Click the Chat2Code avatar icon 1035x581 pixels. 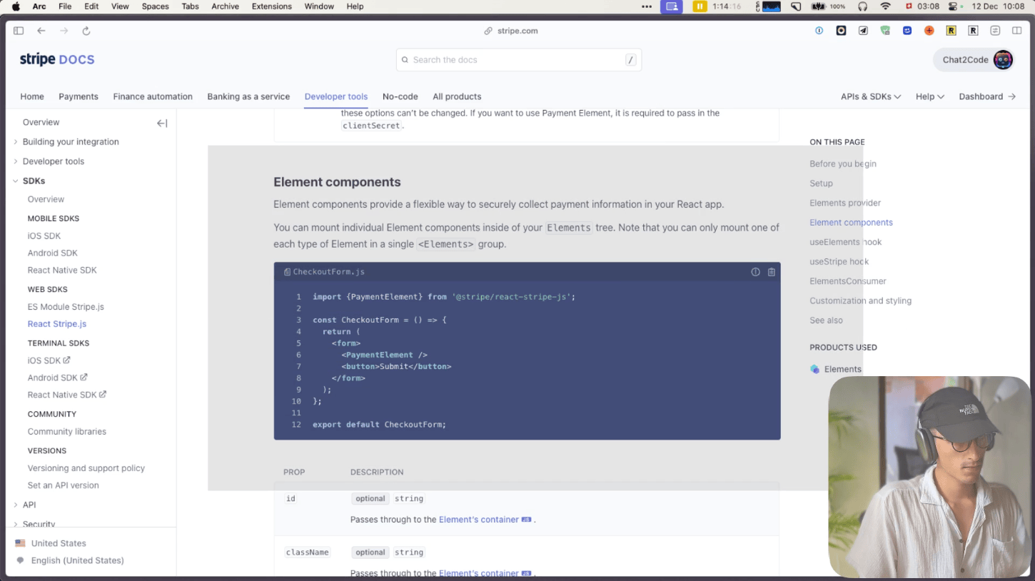pyautogui.click(x=1003, y=60)
